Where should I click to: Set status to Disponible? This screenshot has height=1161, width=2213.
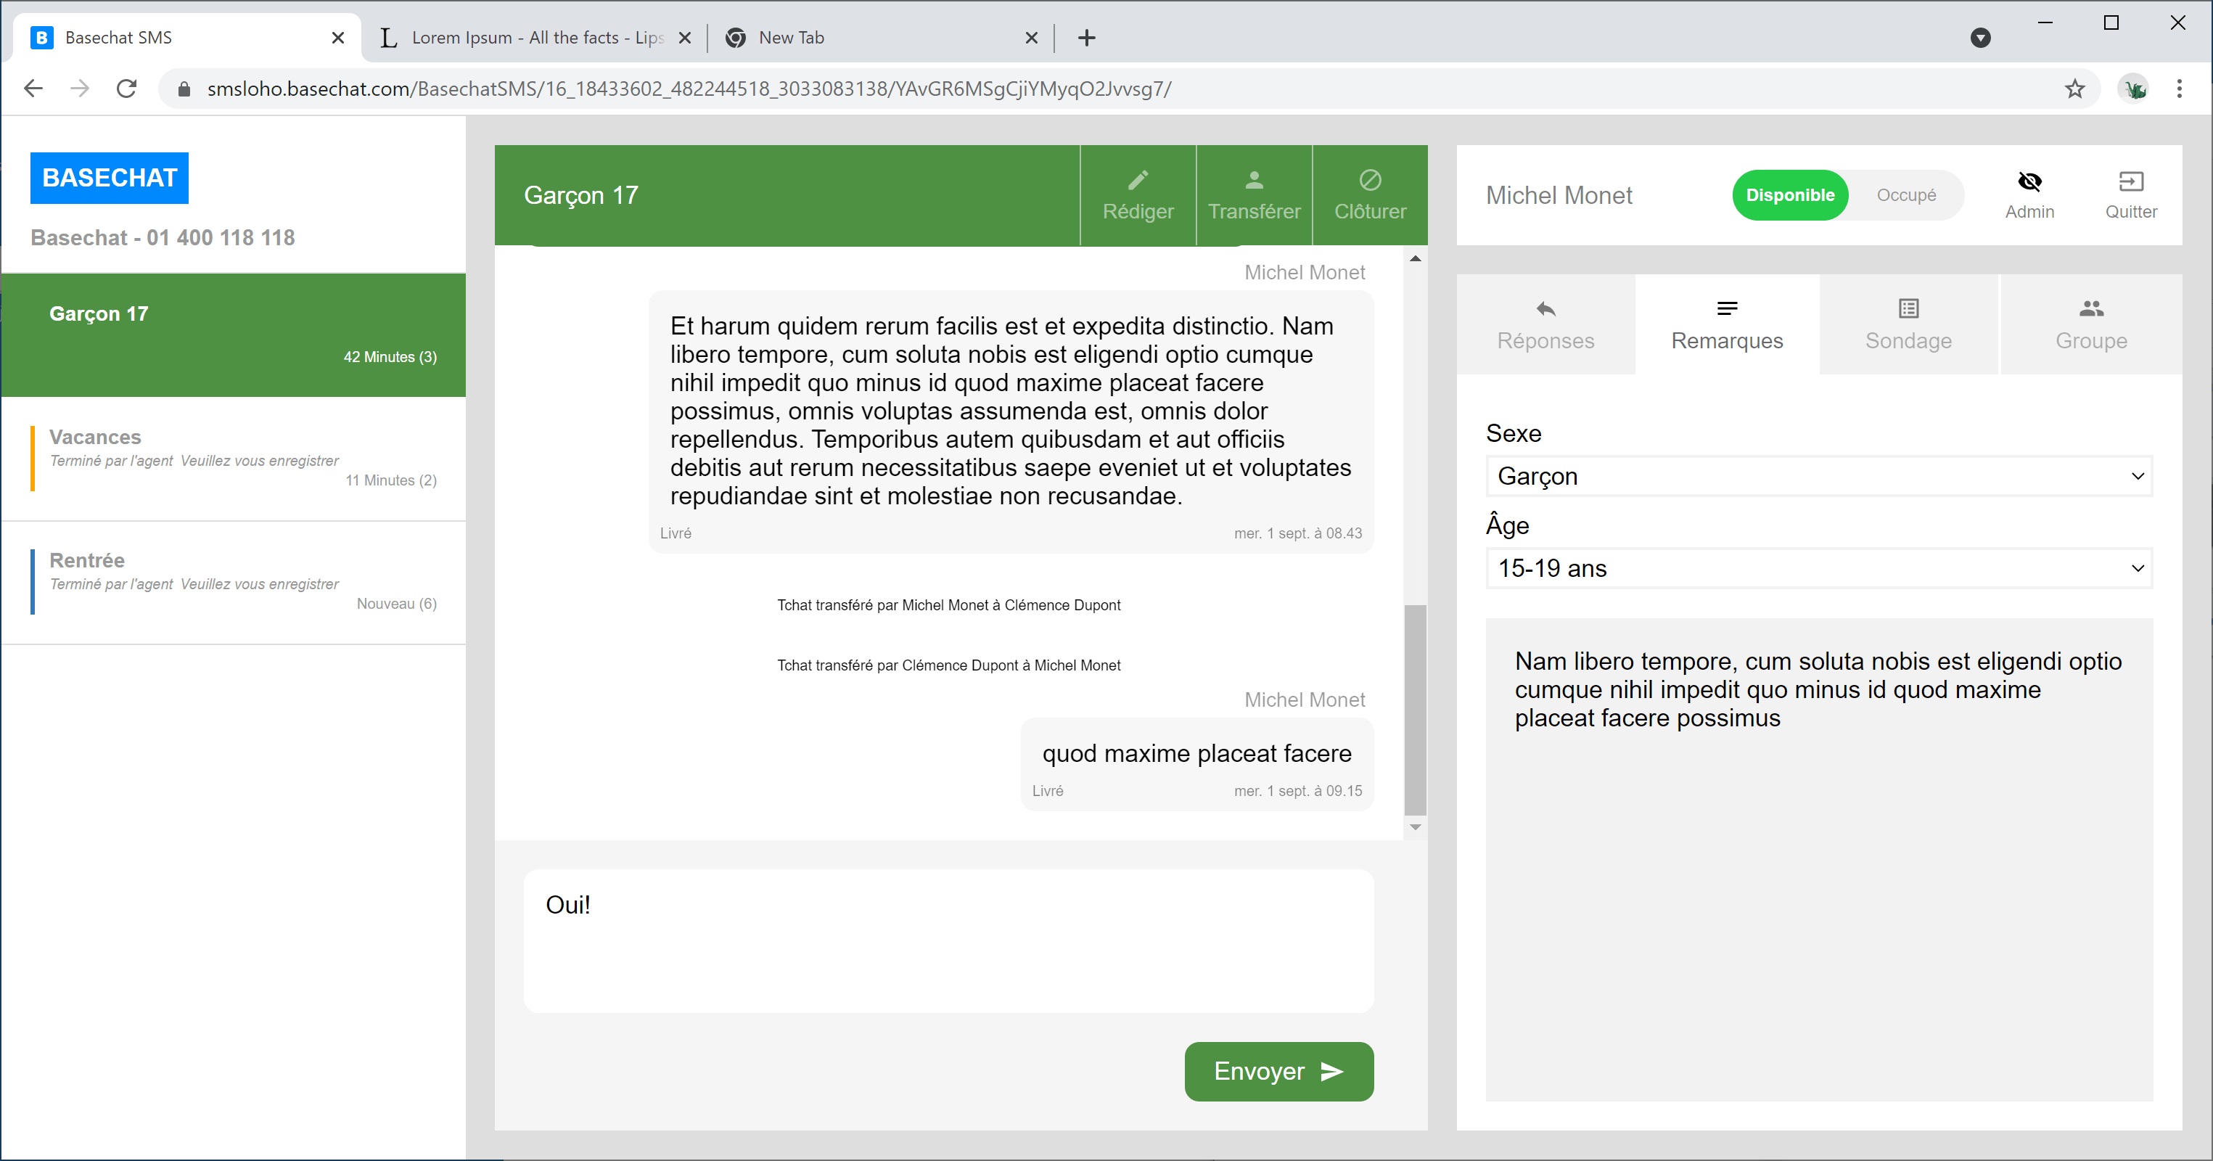pos(1789,195)
